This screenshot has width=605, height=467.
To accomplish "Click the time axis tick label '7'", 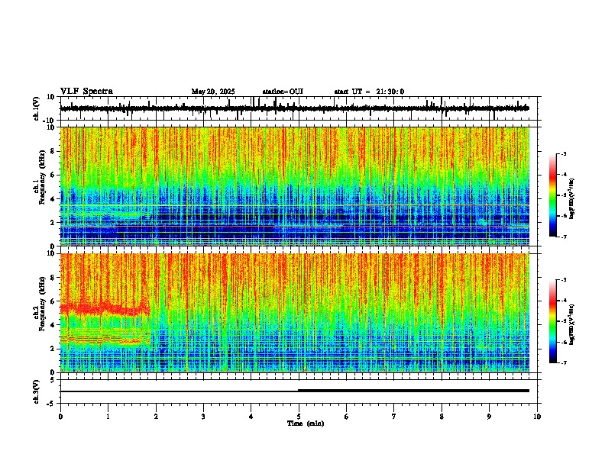I will (x=394, y=417).
